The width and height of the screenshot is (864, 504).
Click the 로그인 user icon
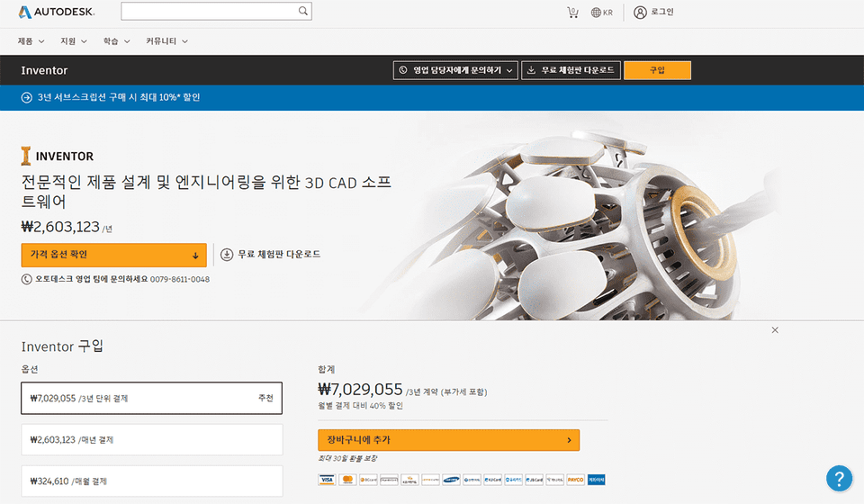pyautogui.click(x=640, y=12)
